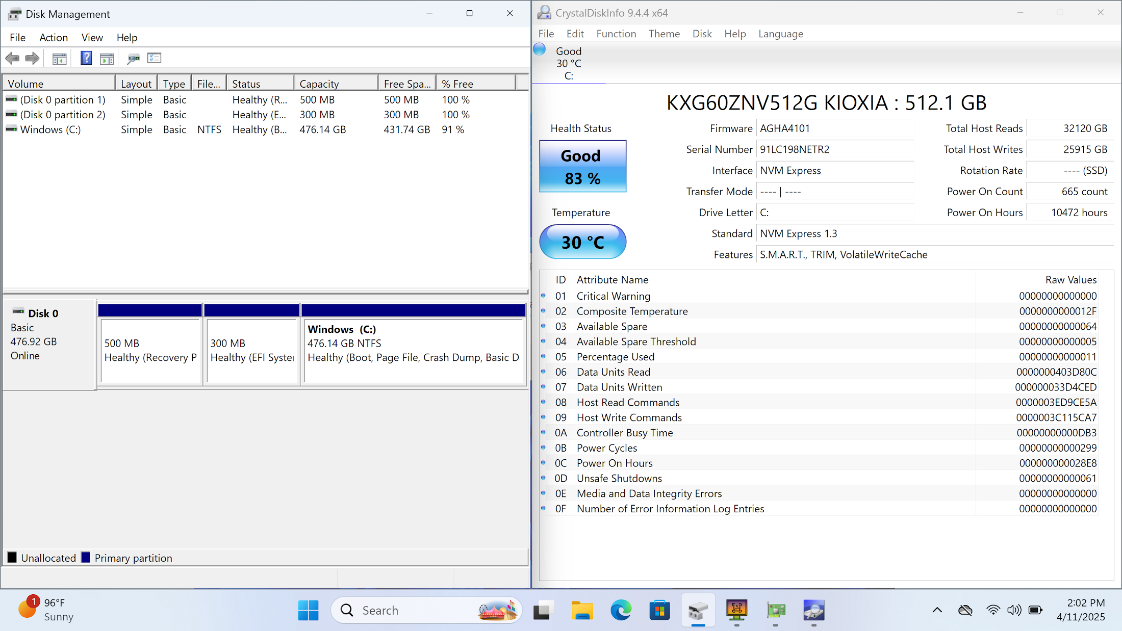Open Microsoft Store from the taskbar

(659, 610)
